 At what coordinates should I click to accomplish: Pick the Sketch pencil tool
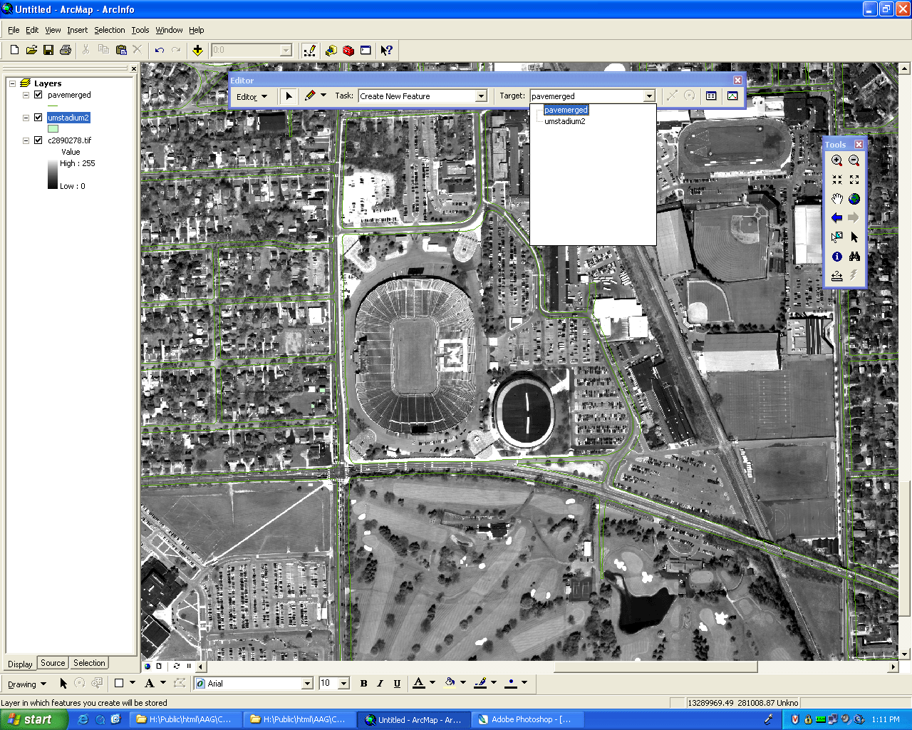point(310,96)
